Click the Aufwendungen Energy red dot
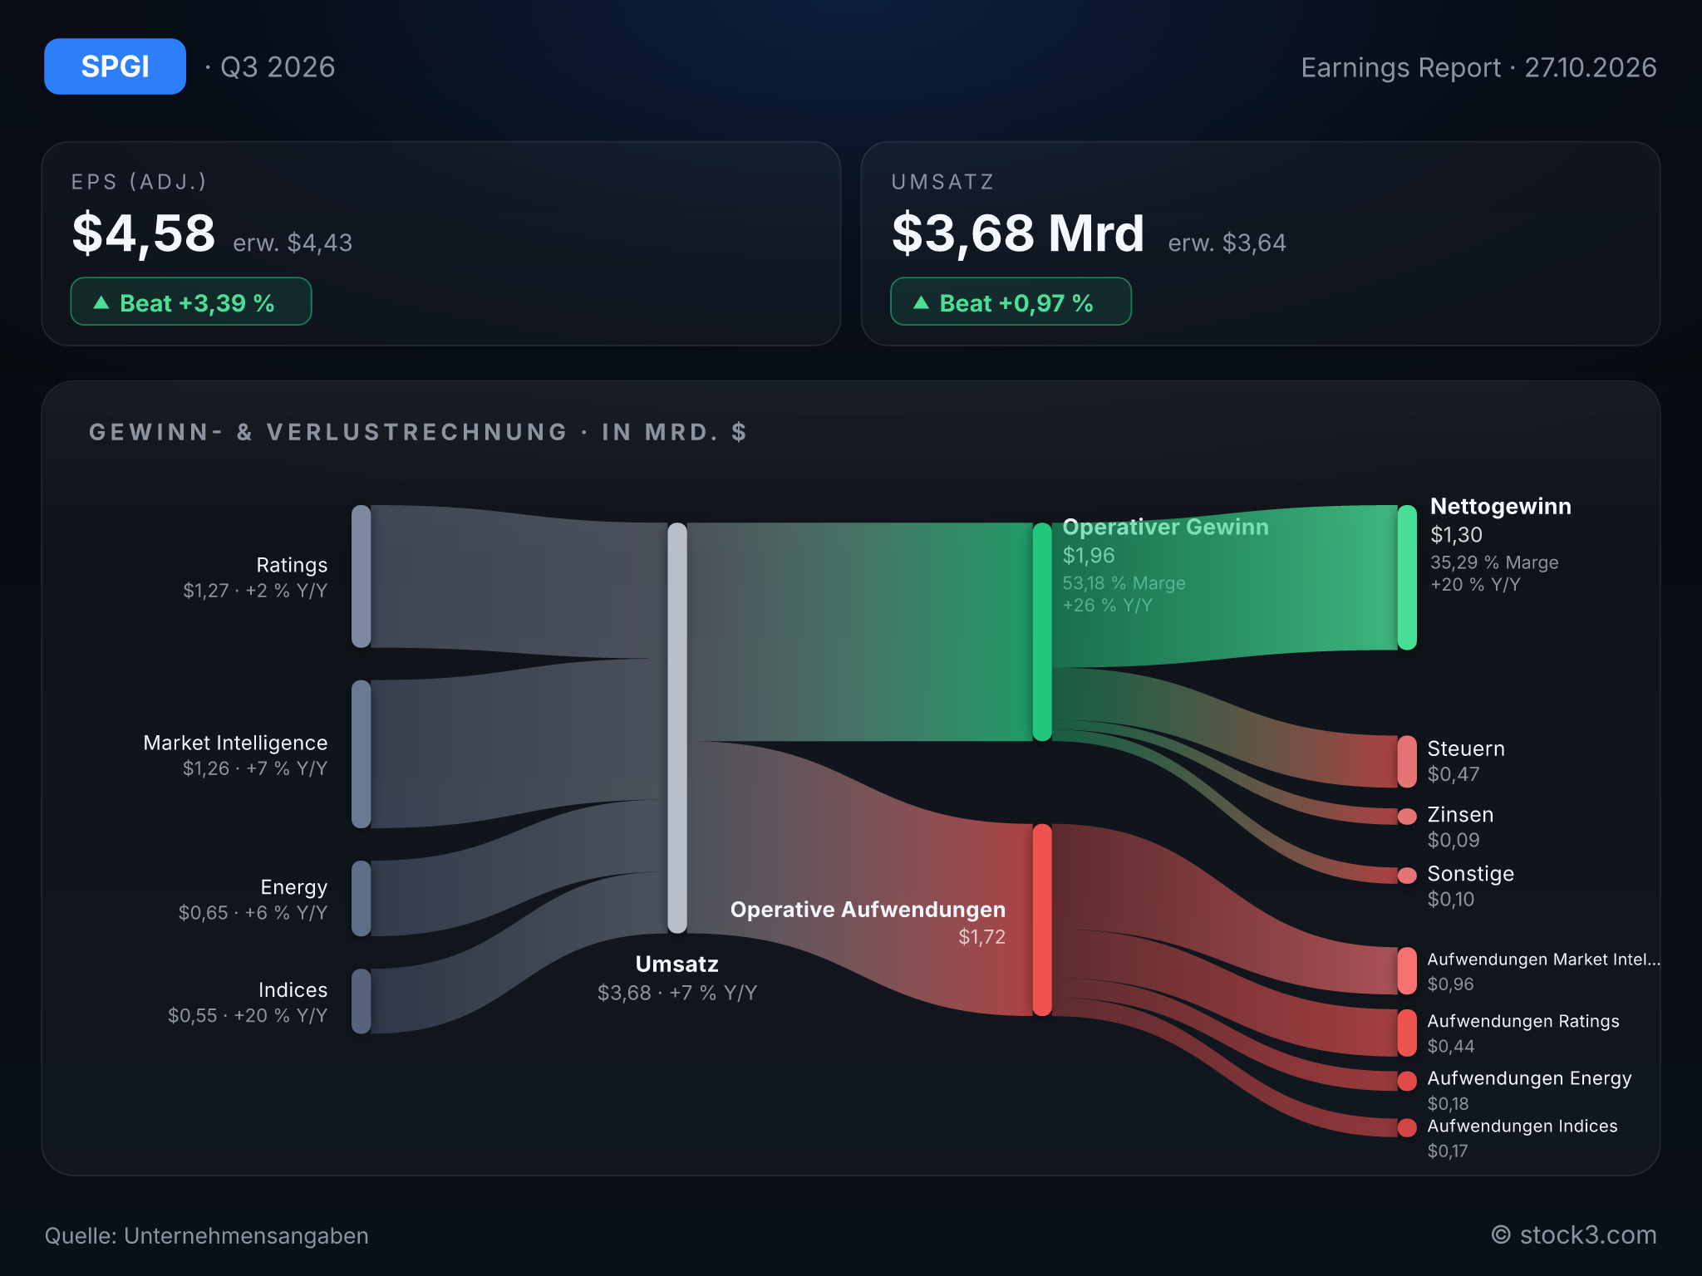The height and width of the screenshot is (1276, 1702). [x=1407, y=1081]
